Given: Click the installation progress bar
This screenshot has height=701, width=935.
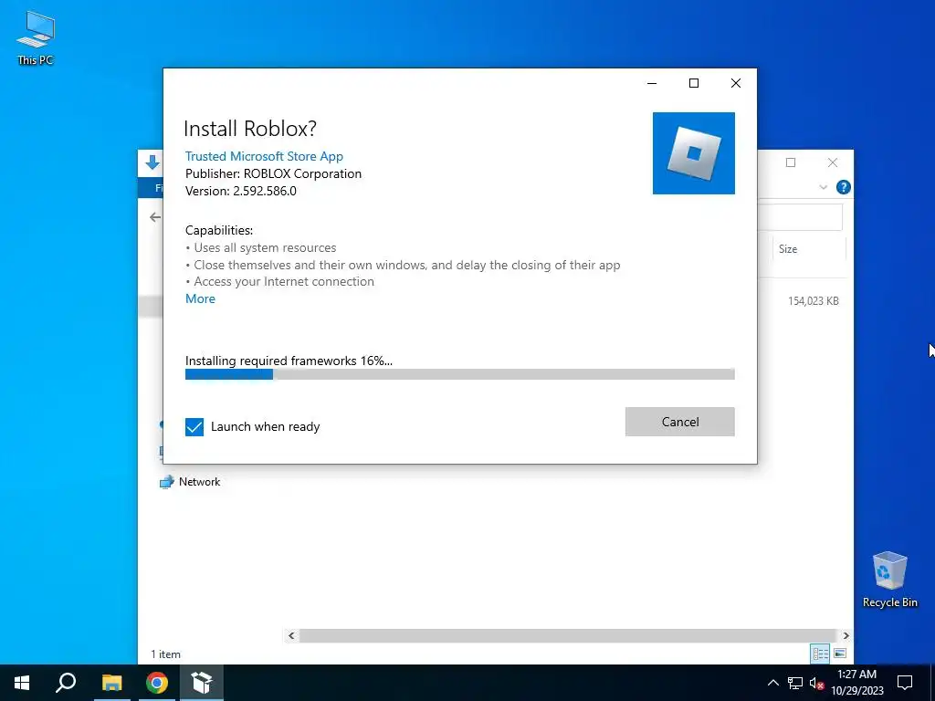Looking at the screenshot, I should tap(460, 374).
